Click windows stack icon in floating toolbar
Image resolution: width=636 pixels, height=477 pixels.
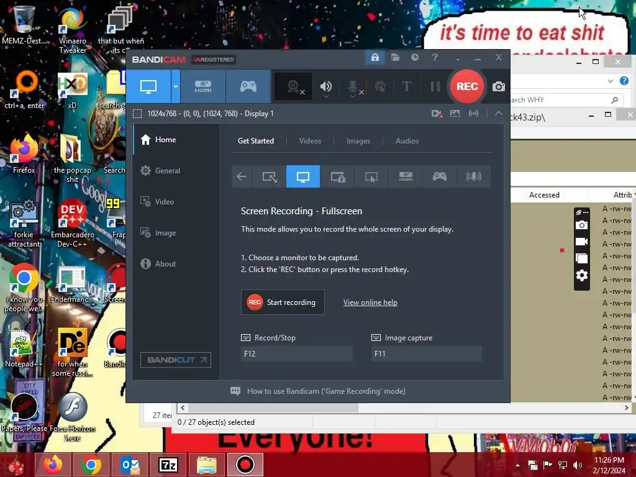tap(581, 259)
